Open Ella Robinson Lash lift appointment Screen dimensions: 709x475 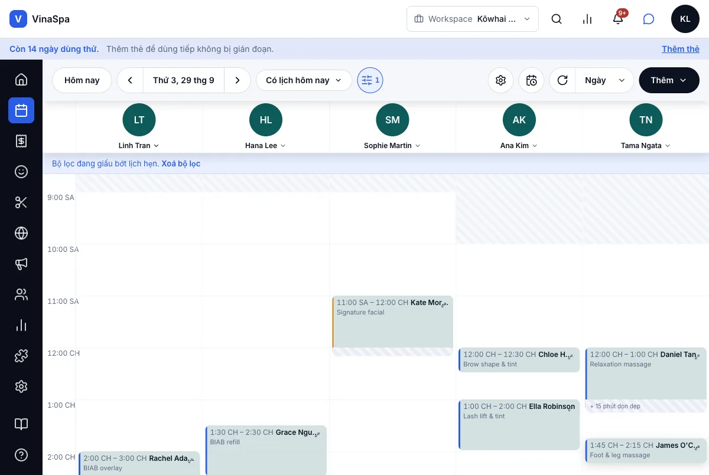pos(519,425)
